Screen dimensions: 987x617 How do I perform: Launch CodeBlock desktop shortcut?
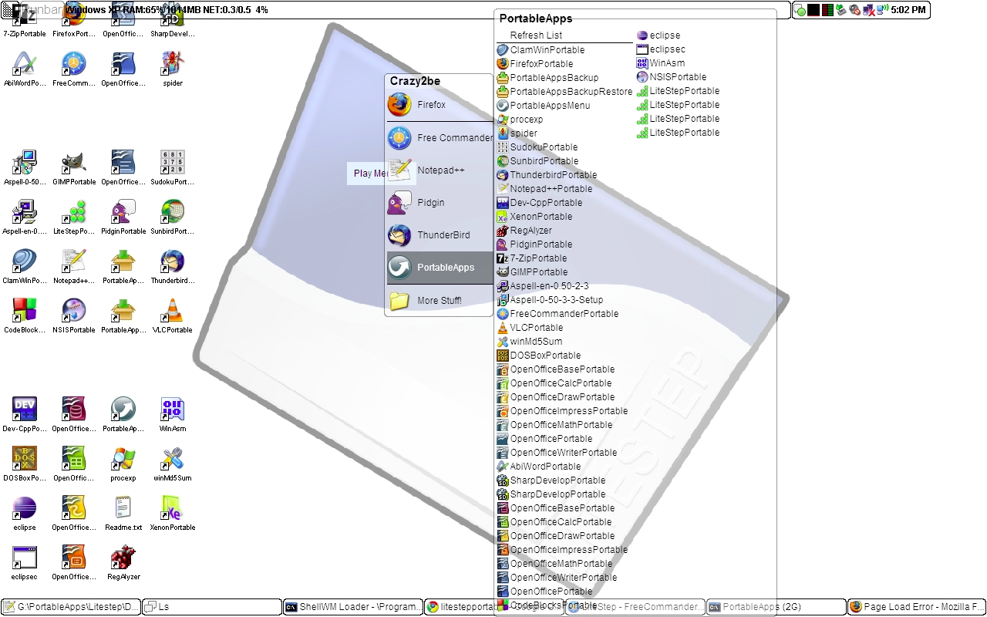tap(25, 315)
